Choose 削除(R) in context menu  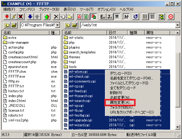(116, 93)
